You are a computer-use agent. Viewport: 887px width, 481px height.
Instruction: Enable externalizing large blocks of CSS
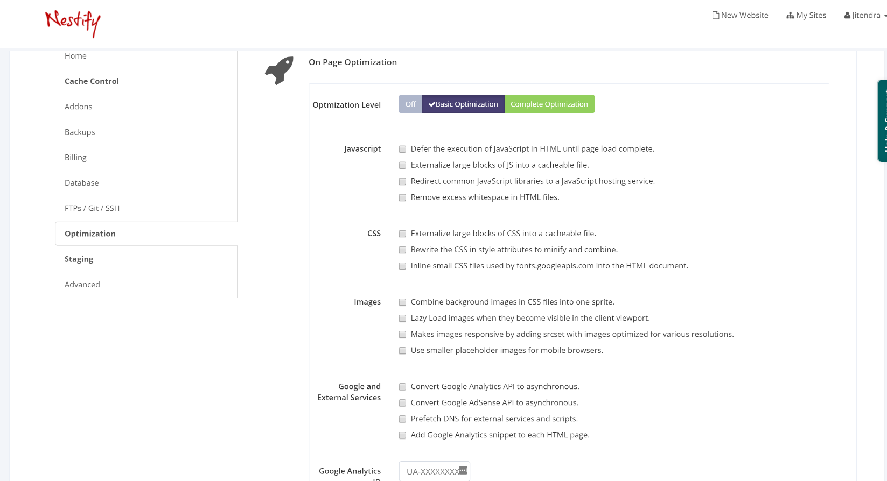(402, 234)
